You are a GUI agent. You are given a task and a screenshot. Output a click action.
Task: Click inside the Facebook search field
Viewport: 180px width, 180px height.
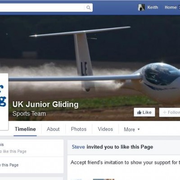tap(43, 8)
